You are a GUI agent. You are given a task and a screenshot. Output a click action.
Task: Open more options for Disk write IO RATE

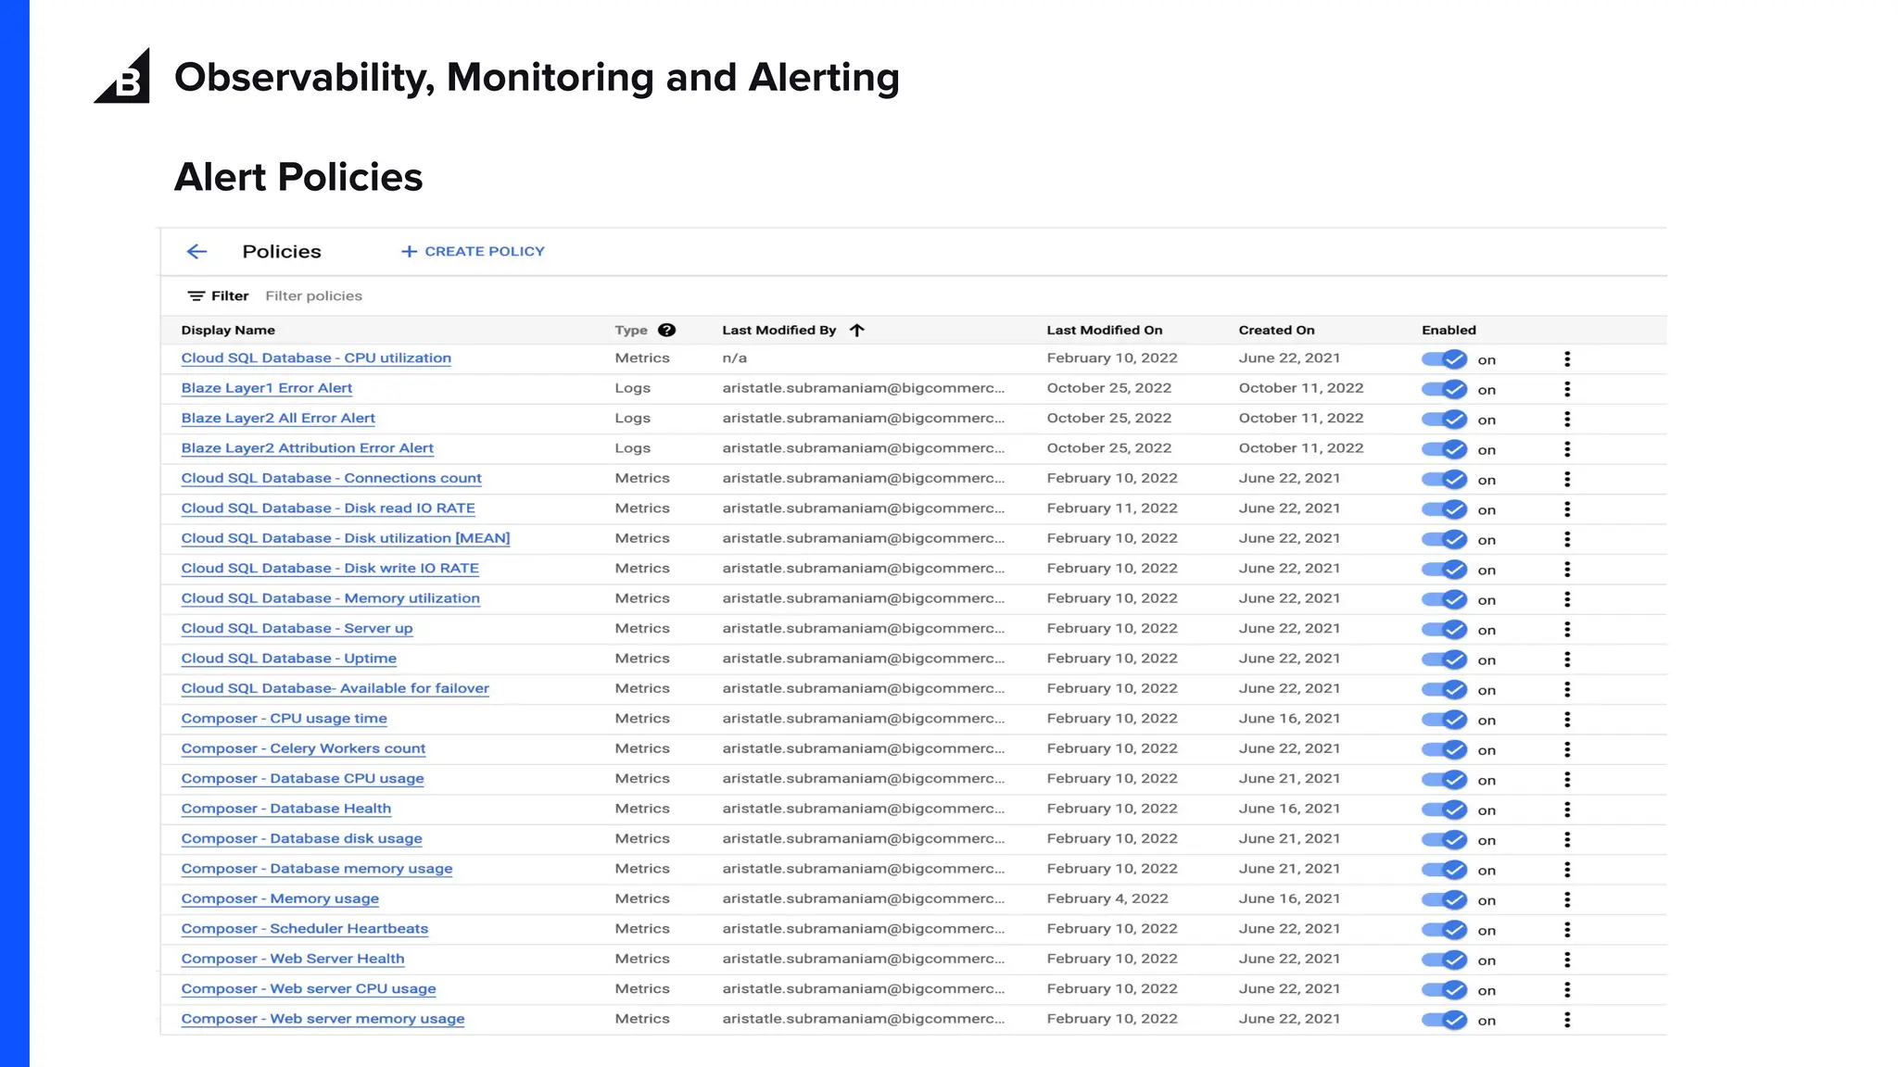tap(1567, 570)
